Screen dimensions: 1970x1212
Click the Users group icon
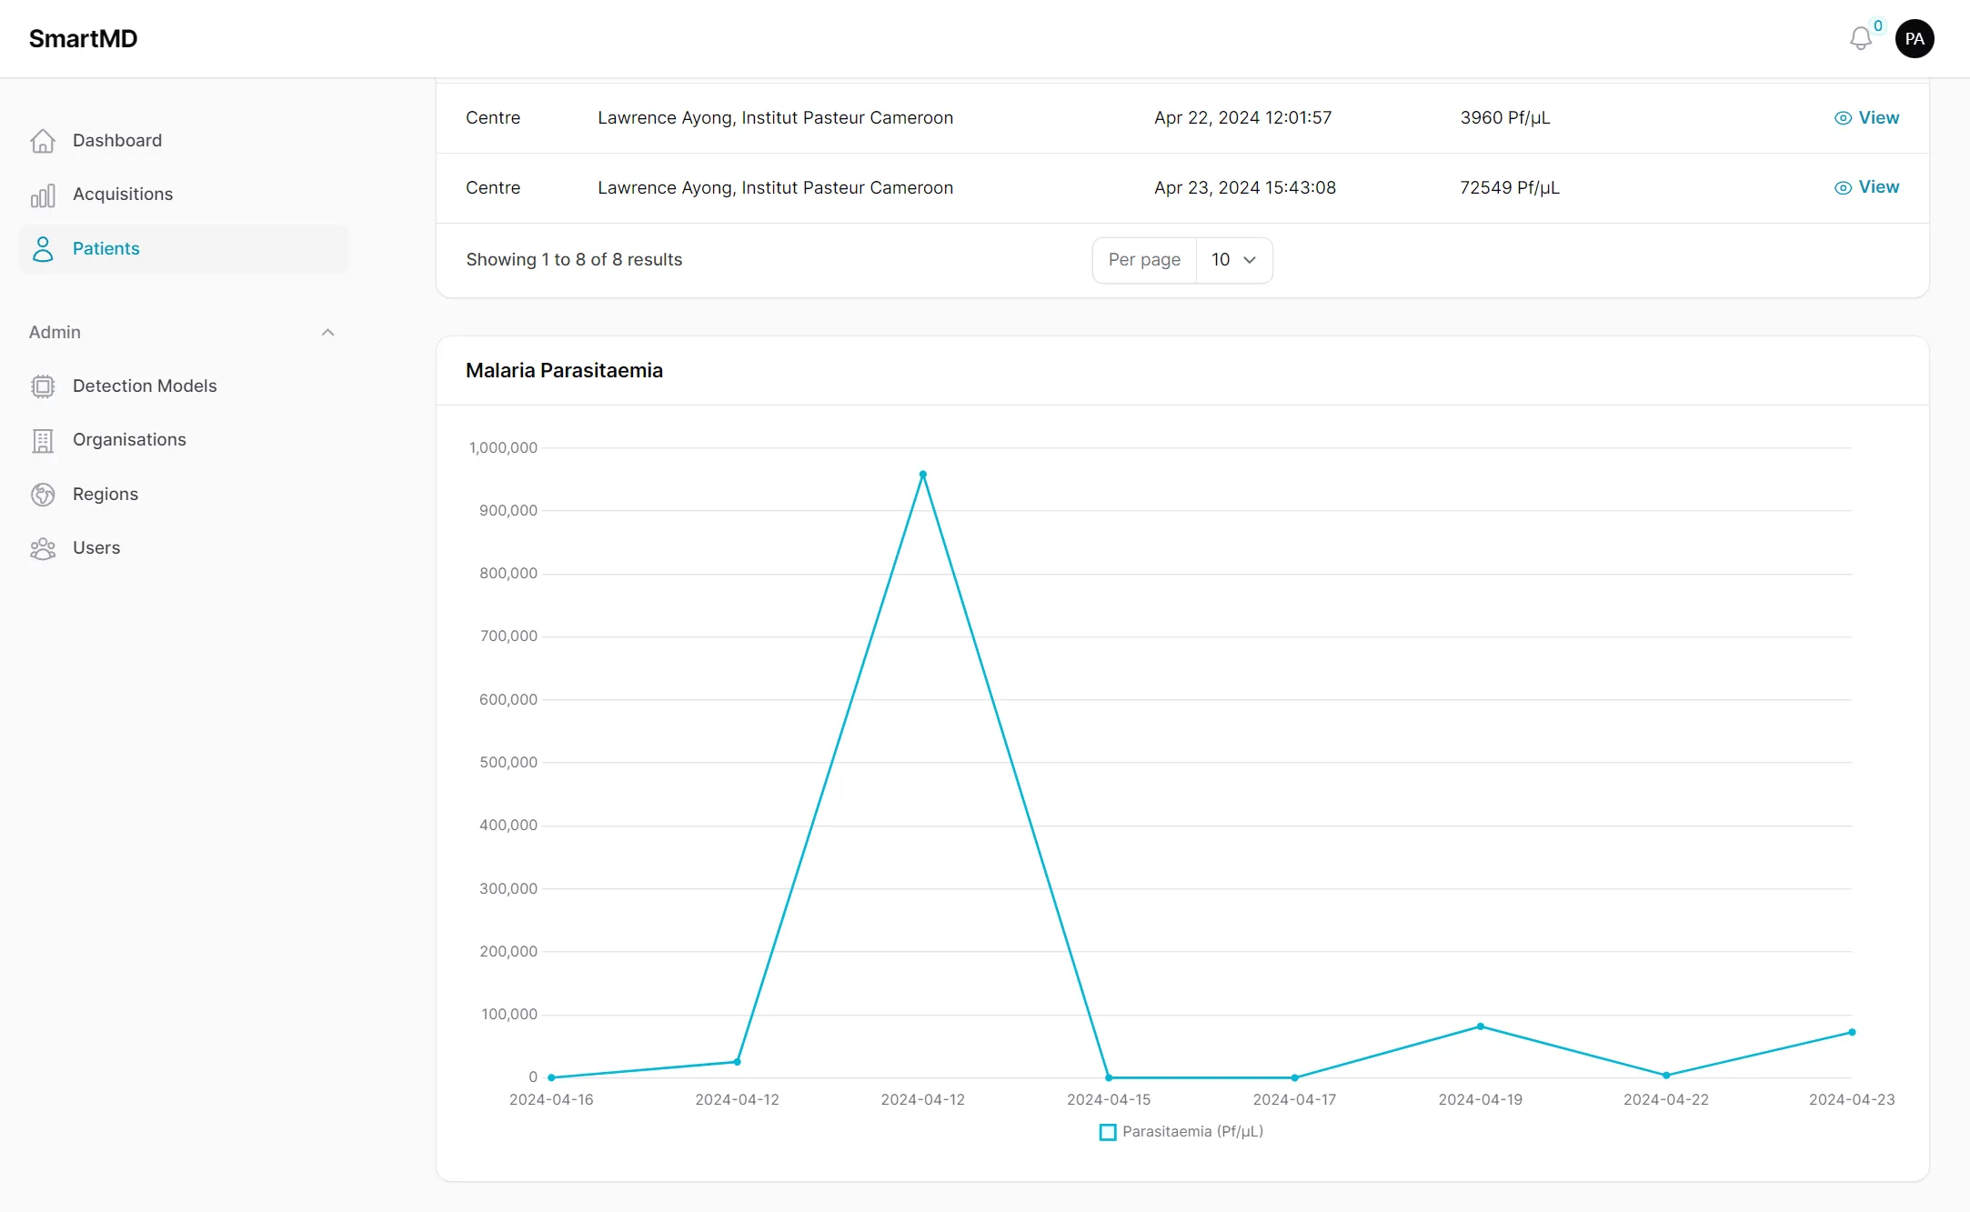(43, 548)
